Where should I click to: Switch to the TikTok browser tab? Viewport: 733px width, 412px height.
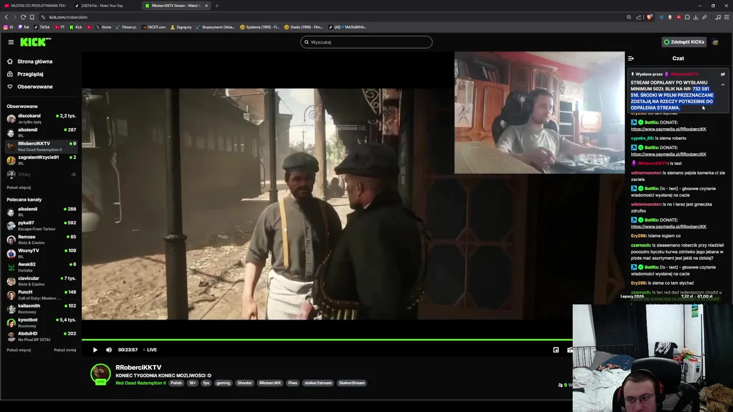click(x=102, y=6)
